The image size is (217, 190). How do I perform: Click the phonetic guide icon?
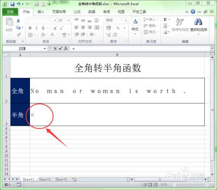(x=64, y=35)
